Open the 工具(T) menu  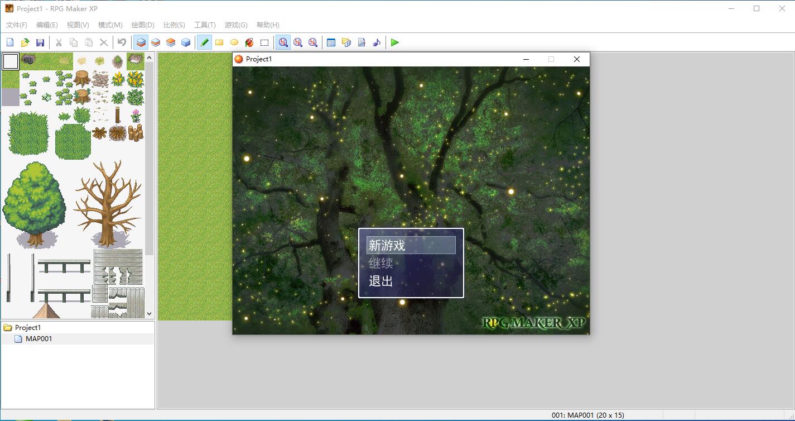tap(205, 25)
